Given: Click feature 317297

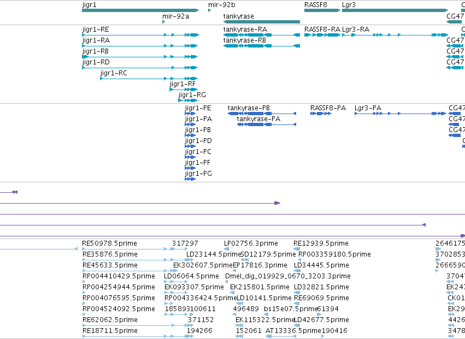Looking at the screenshot, I should (185, 243).
